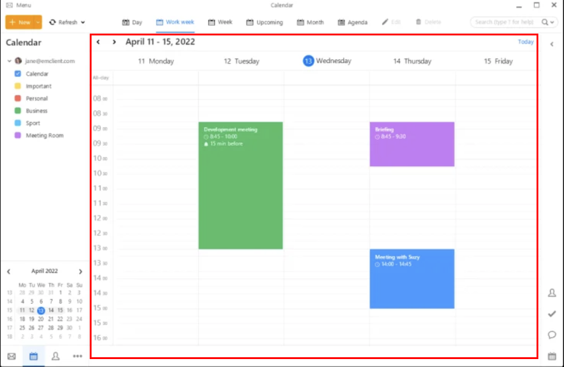Select the Personal calendar red color swatch
564x367 pixels.
[18, 98]
